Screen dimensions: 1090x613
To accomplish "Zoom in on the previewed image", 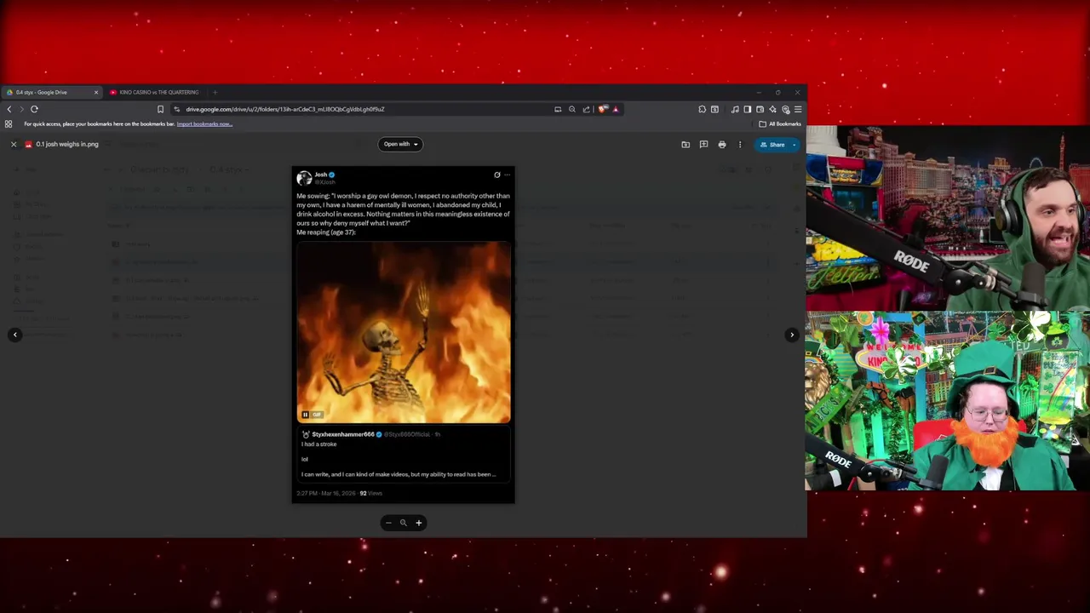I will (x=418, y=523).
